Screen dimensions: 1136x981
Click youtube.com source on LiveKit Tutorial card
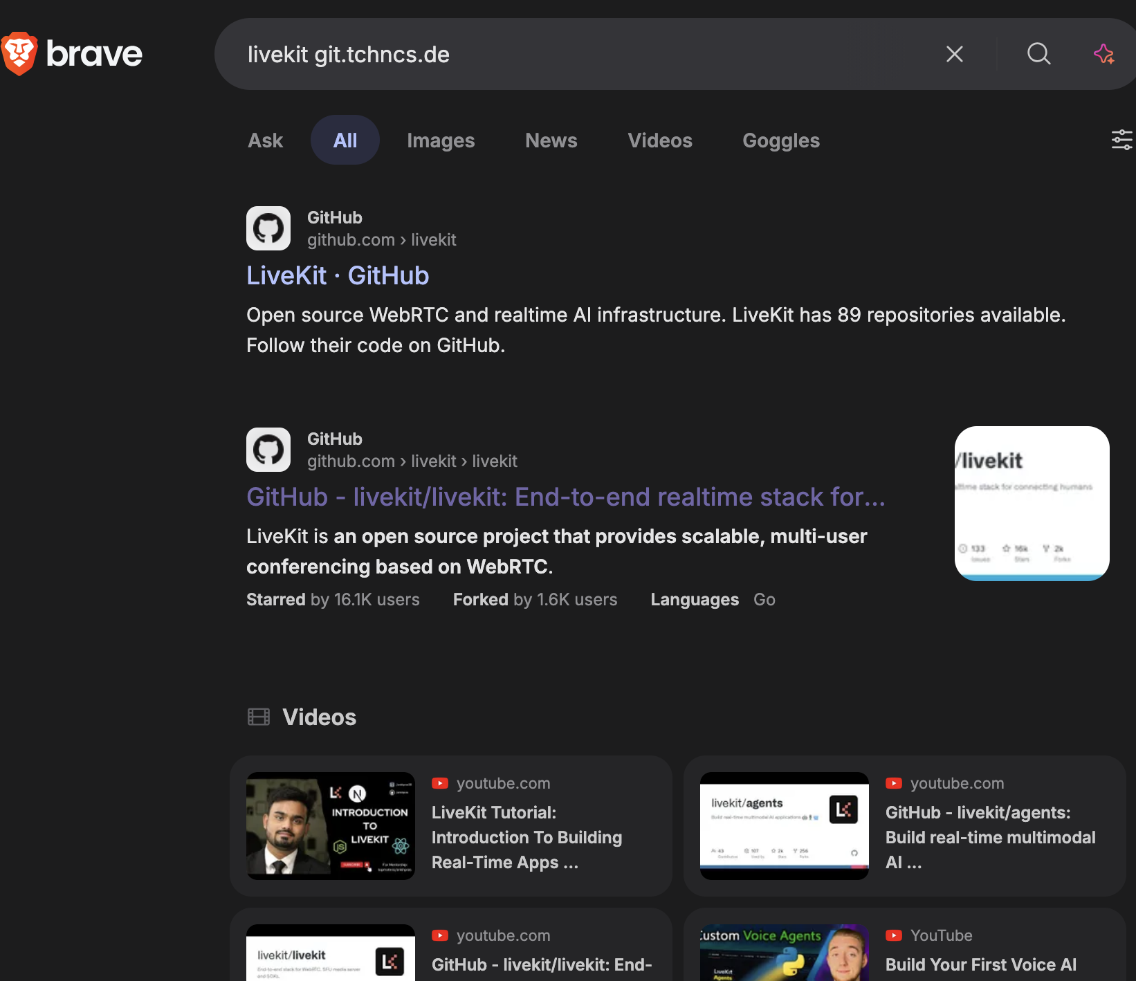[504, 783]
